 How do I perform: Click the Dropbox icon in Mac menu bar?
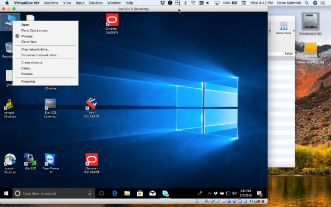coord(163,3)
